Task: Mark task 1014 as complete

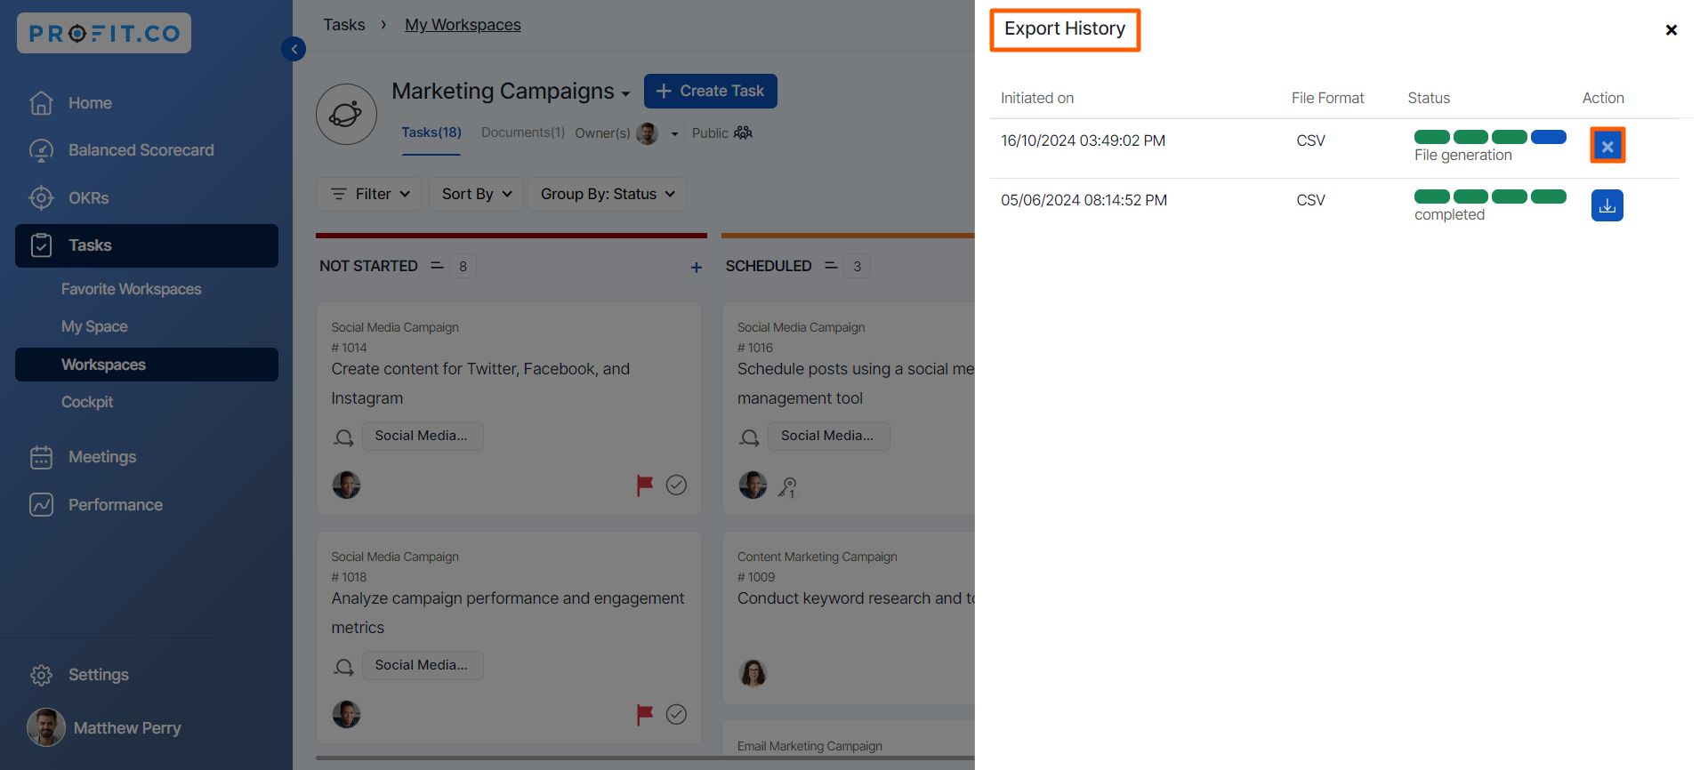Action: (x=676, y=485)
